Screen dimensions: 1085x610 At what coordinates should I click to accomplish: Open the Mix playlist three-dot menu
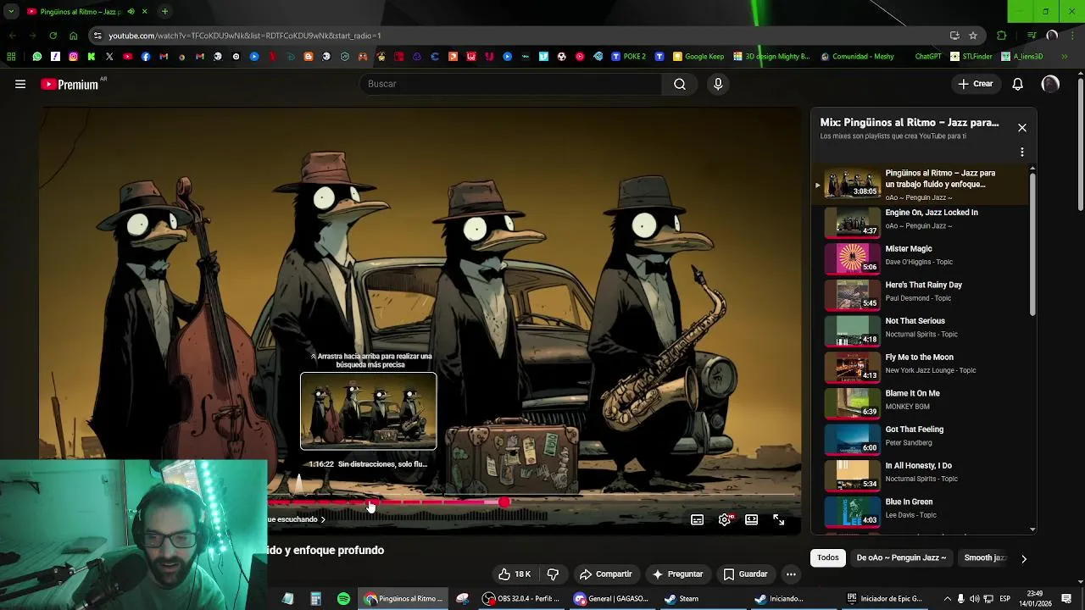pos(1022,152)
